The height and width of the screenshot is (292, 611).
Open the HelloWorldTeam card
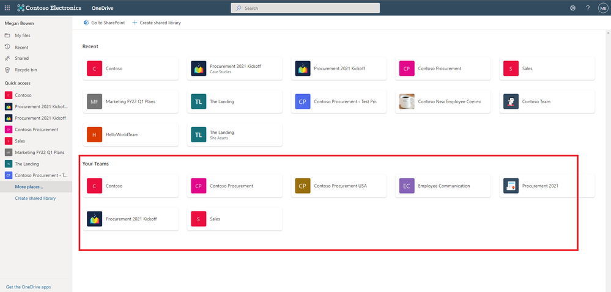(130, 135)
